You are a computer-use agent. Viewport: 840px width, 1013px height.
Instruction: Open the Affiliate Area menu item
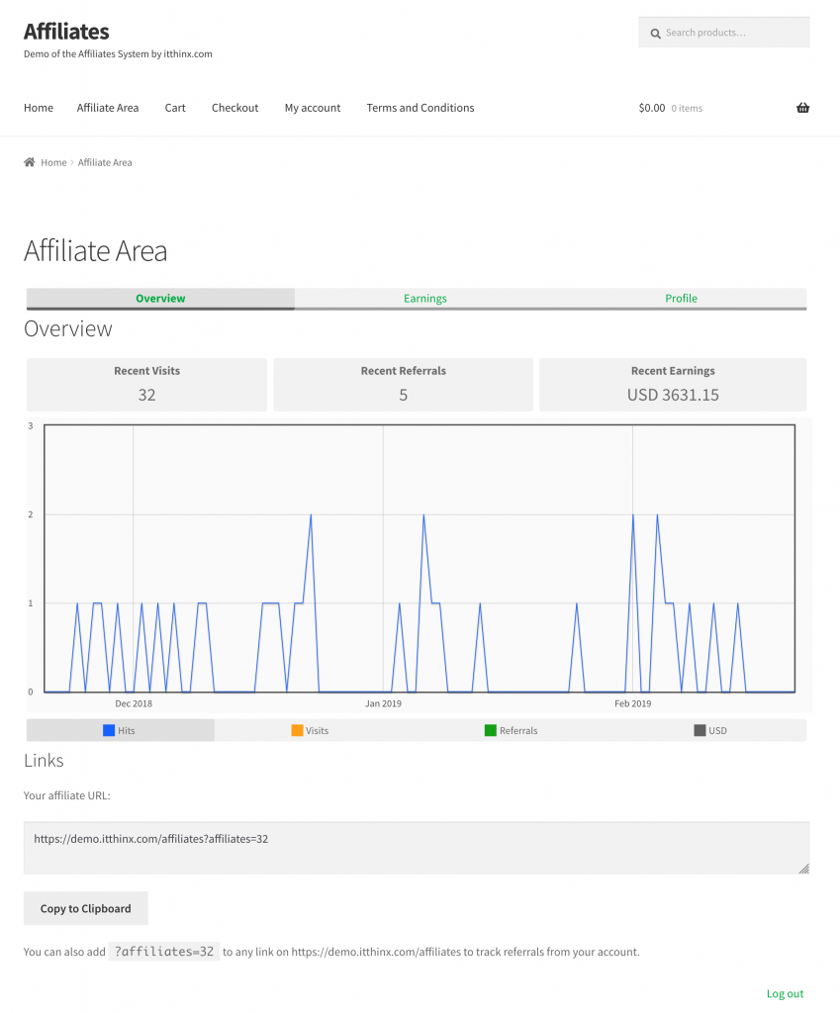tap(108, 108)
